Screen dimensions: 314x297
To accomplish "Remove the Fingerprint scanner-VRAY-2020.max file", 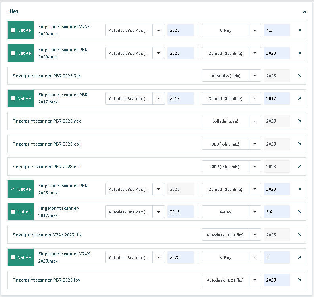I will point(299,30).
